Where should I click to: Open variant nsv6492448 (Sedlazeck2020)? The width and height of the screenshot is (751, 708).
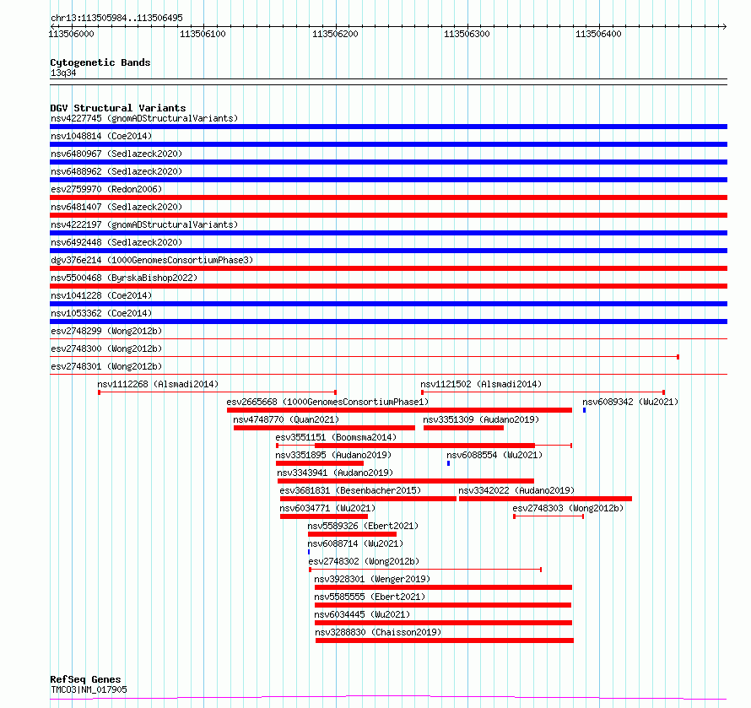click(116, 242)
